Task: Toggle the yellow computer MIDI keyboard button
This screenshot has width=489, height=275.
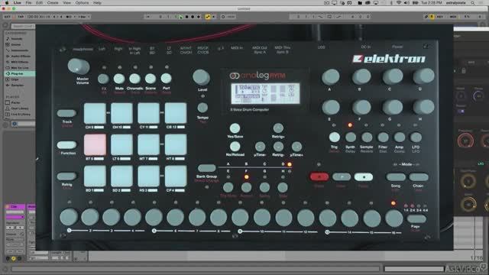Action: [432, 17]
